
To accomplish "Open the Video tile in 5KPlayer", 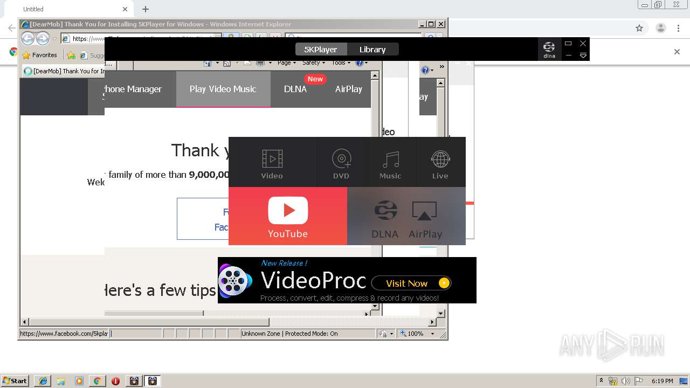I will tap(272, 162).
